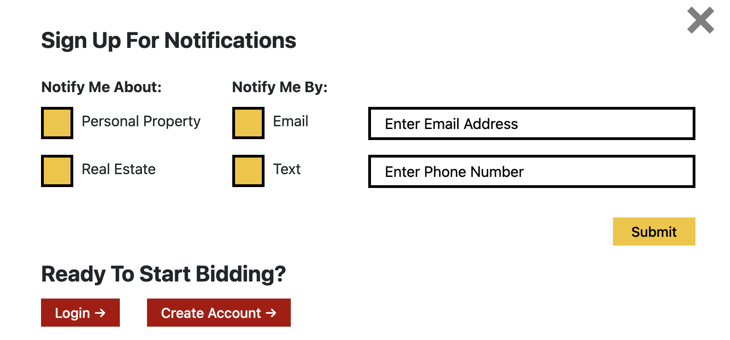Tick the Real Estate checkbox
The image size is (730, 340).
pyautogui.click(x=57, y=171)
